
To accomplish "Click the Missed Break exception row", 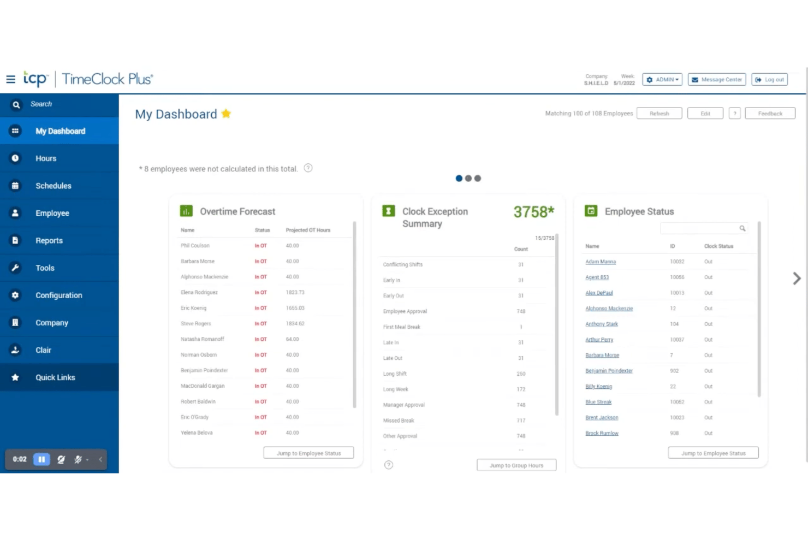I will pos(466,420).
